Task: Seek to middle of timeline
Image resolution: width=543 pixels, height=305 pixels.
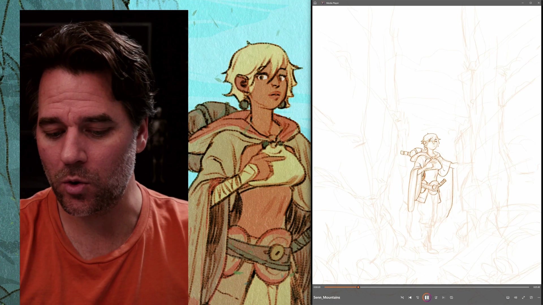Action: tap(426, 287)
